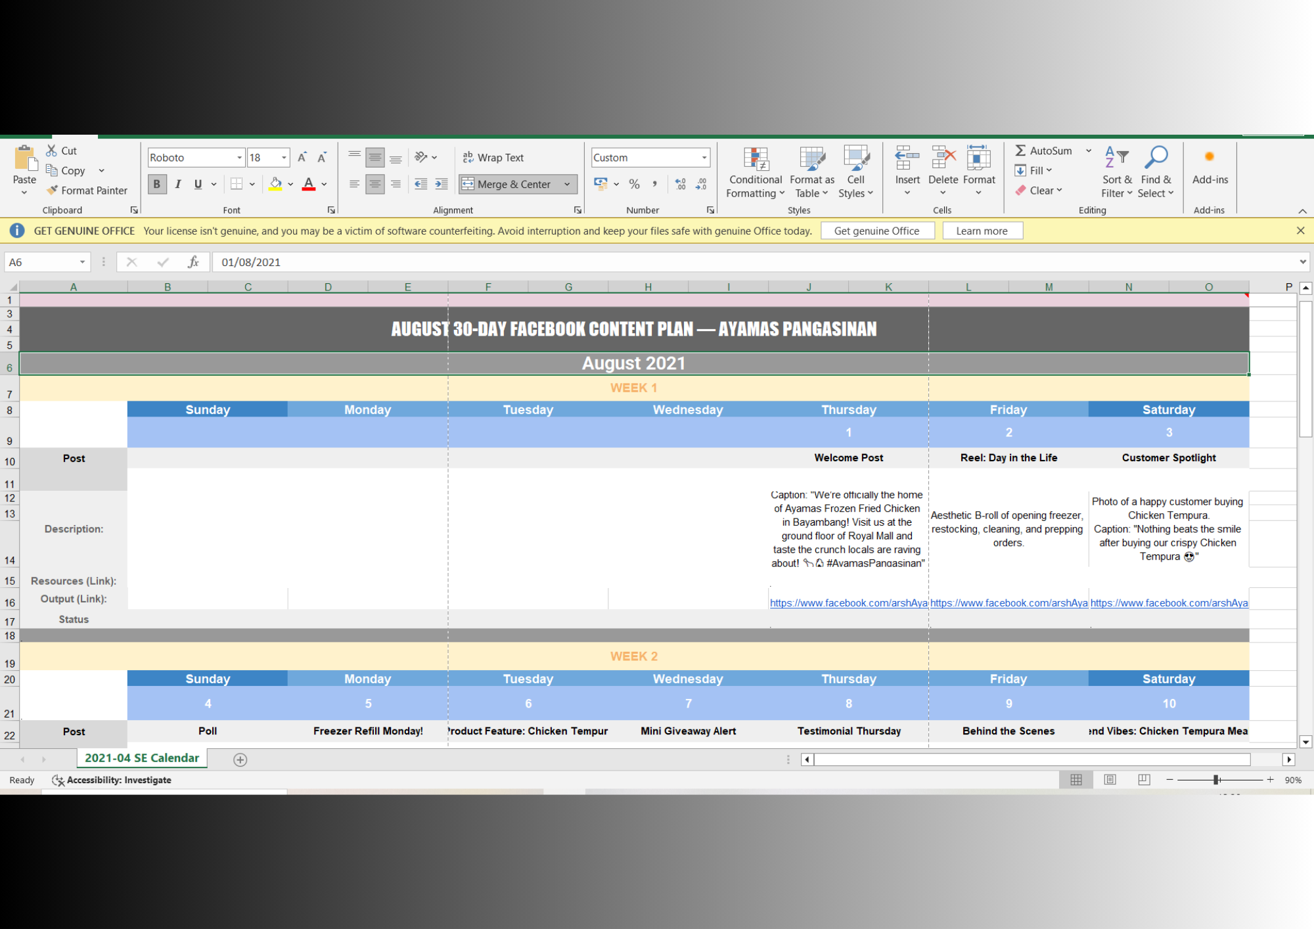Apply the red Font Color
The height and width of the screenshot is (929, 1314).
pos(309,184)
